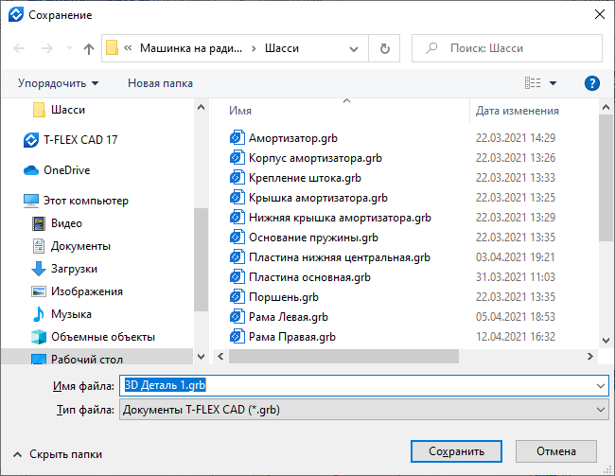Open the view mode options dropdown
The image size is (615, 476).
pos(553,83)
